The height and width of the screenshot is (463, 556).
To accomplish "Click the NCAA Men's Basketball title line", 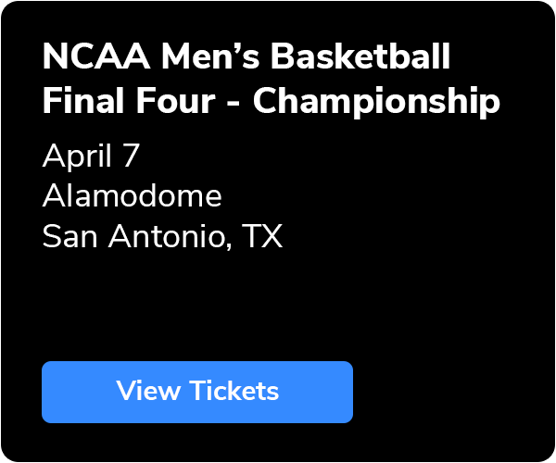I will pyautogui.click(x=246, y=58).
